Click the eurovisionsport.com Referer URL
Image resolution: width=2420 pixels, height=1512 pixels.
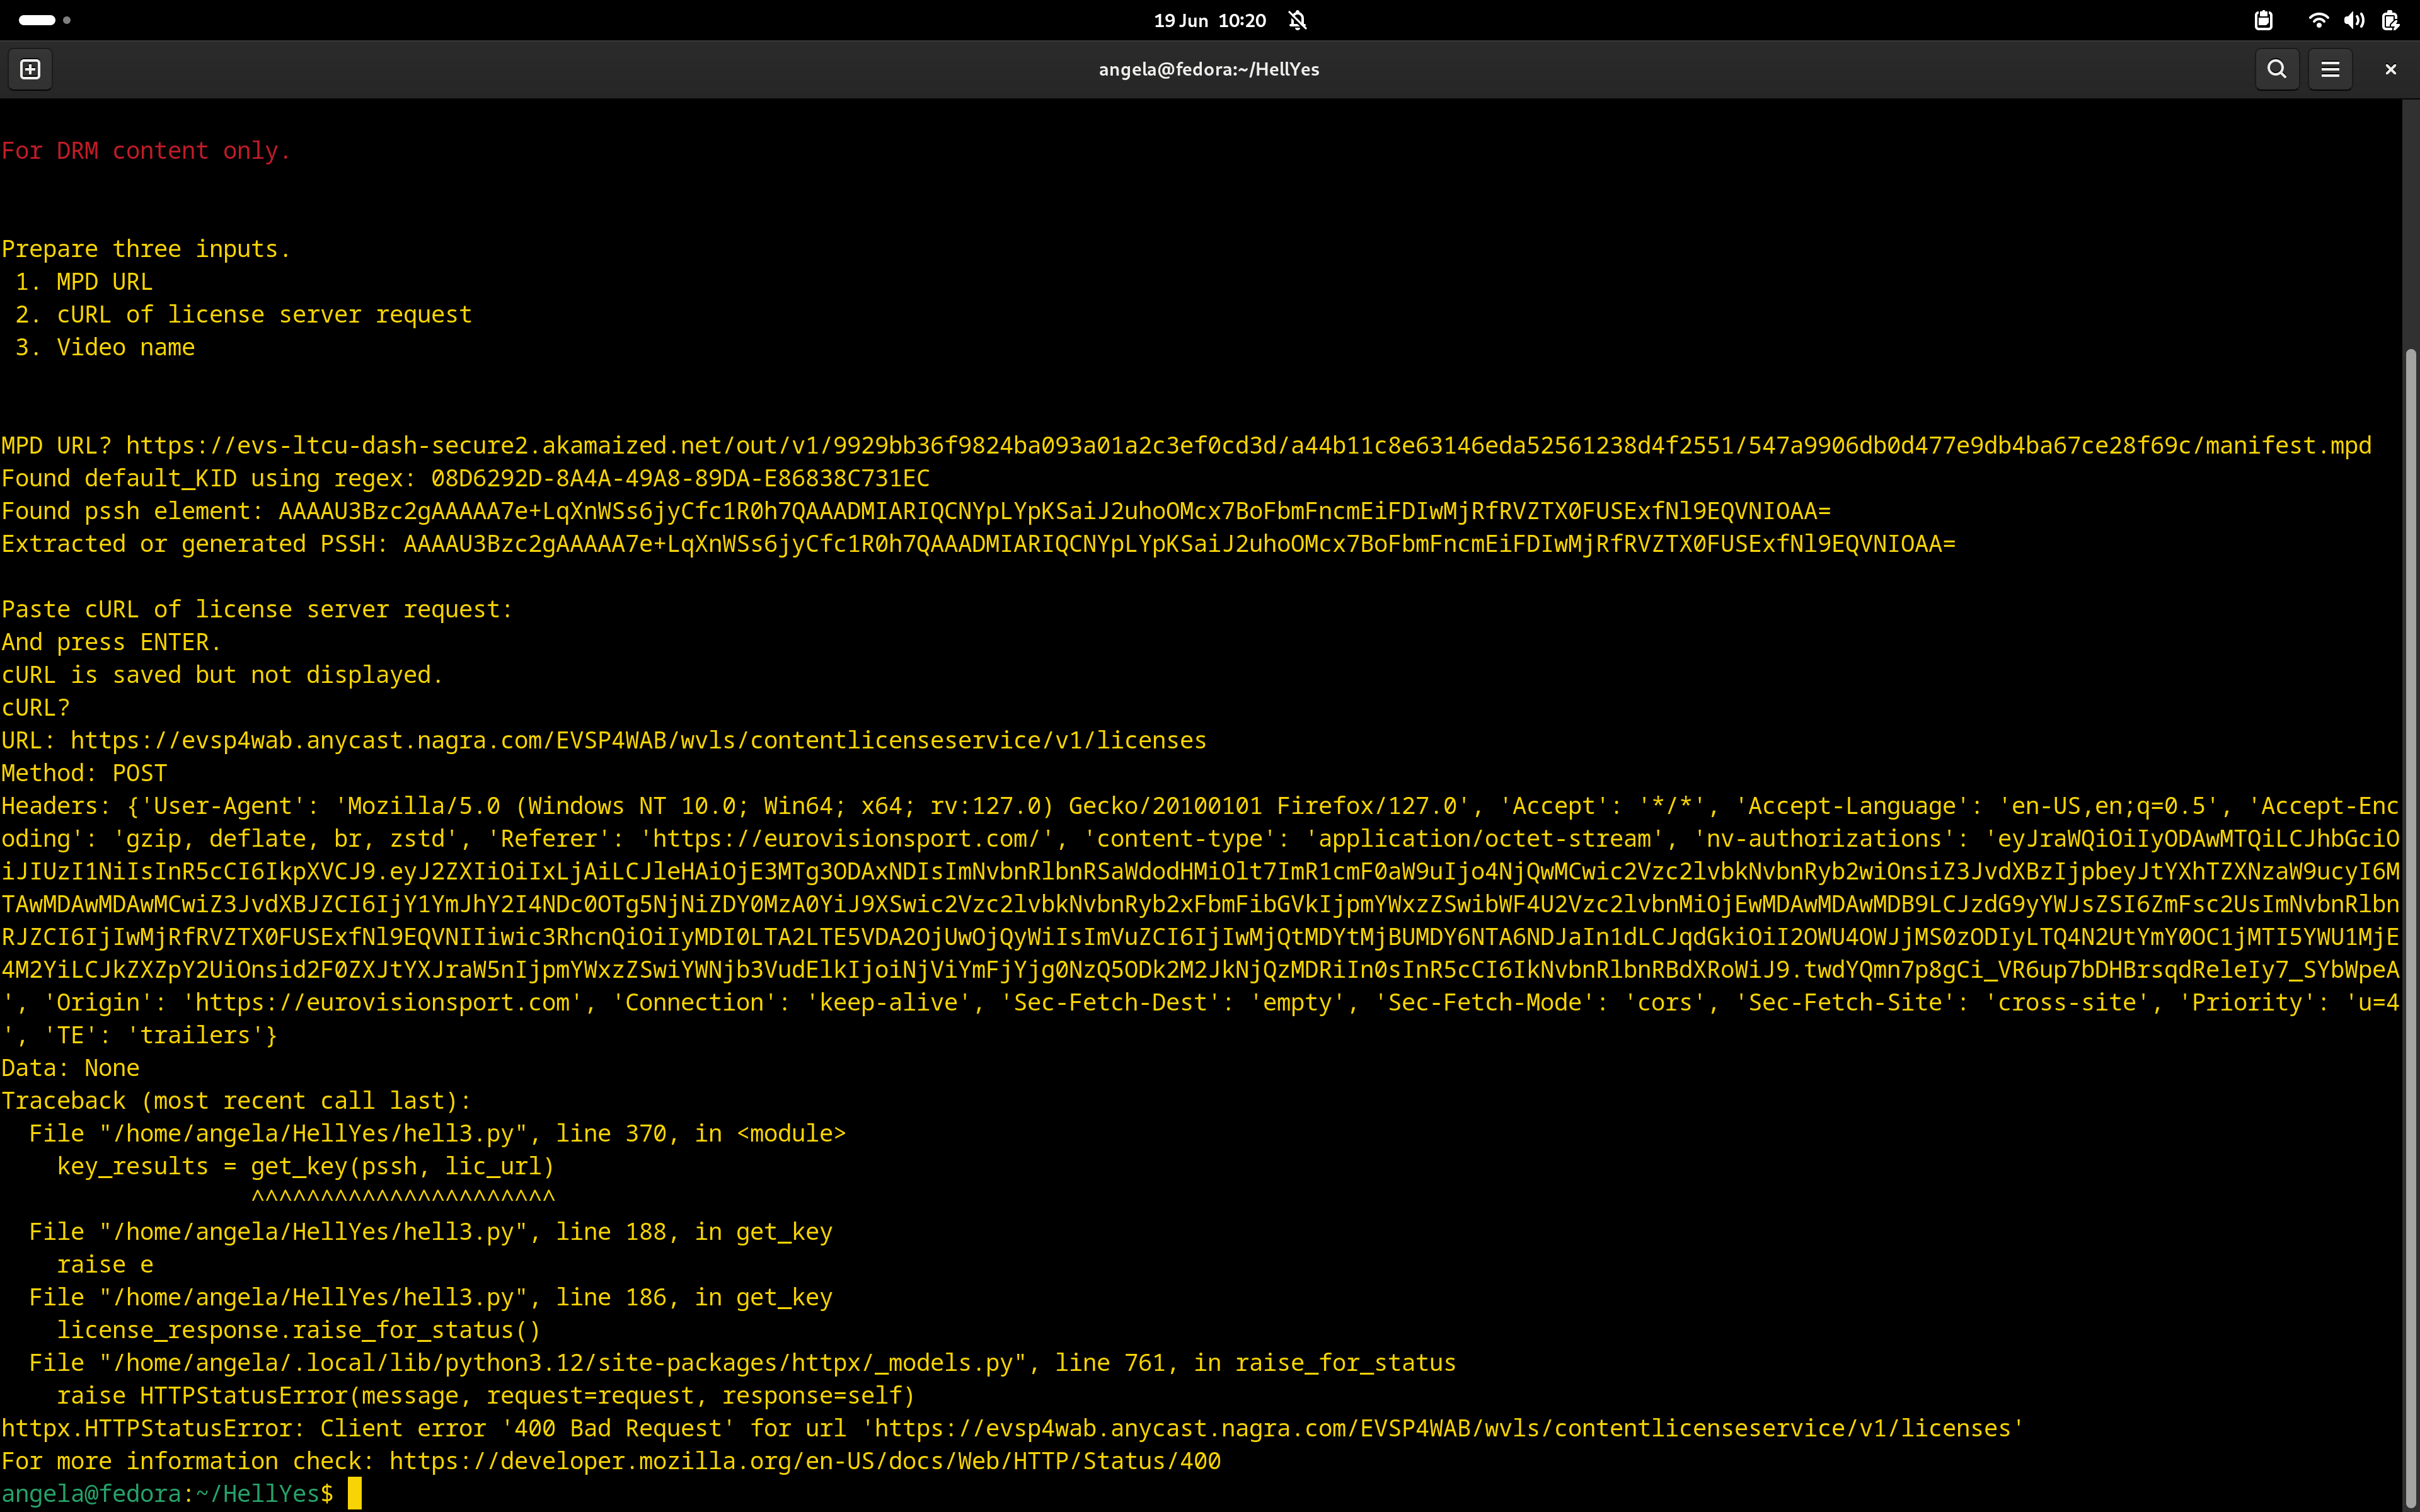pos(846,839)
